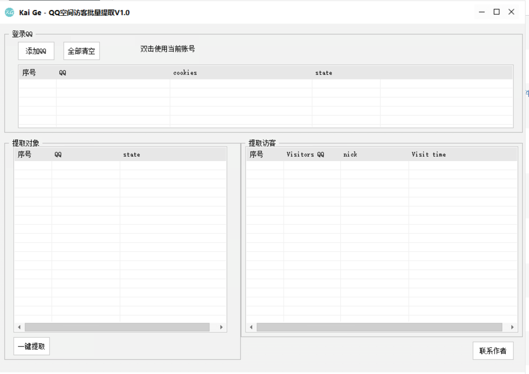
Task: Click the 全部清空 button
Action: tap(81, 50)
